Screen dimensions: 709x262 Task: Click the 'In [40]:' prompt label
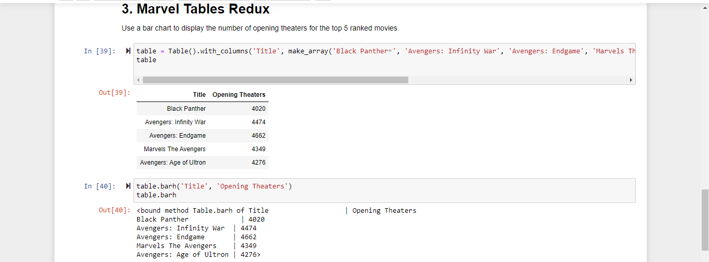pyautogui.click(x=100, y=186)
